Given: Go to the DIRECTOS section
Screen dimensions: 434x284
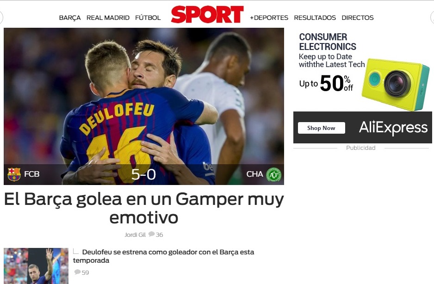Looking at the screenshot, I should pyautogui.click(x=358, y=18).
